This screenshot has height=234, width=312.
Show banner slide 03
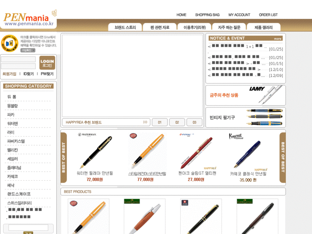click(194, 122)
